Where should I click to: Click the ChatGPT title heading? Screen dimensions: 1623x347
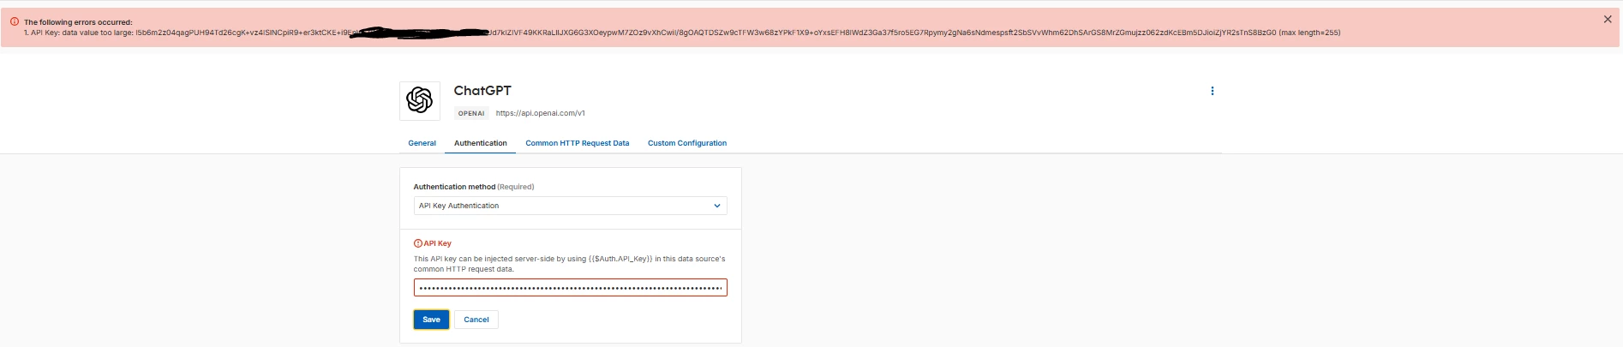tap(482, 91)
